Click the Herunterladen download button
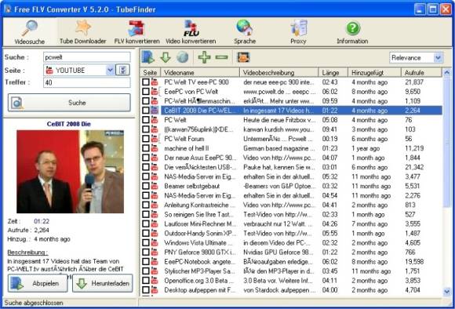Viewport: 455px width, 309px height. 103,283
